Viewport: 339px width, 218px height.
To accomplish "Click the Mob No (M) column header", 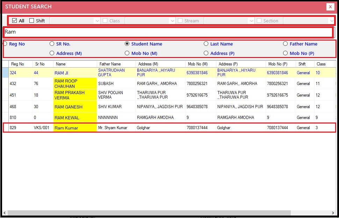I will click(201, 64).
